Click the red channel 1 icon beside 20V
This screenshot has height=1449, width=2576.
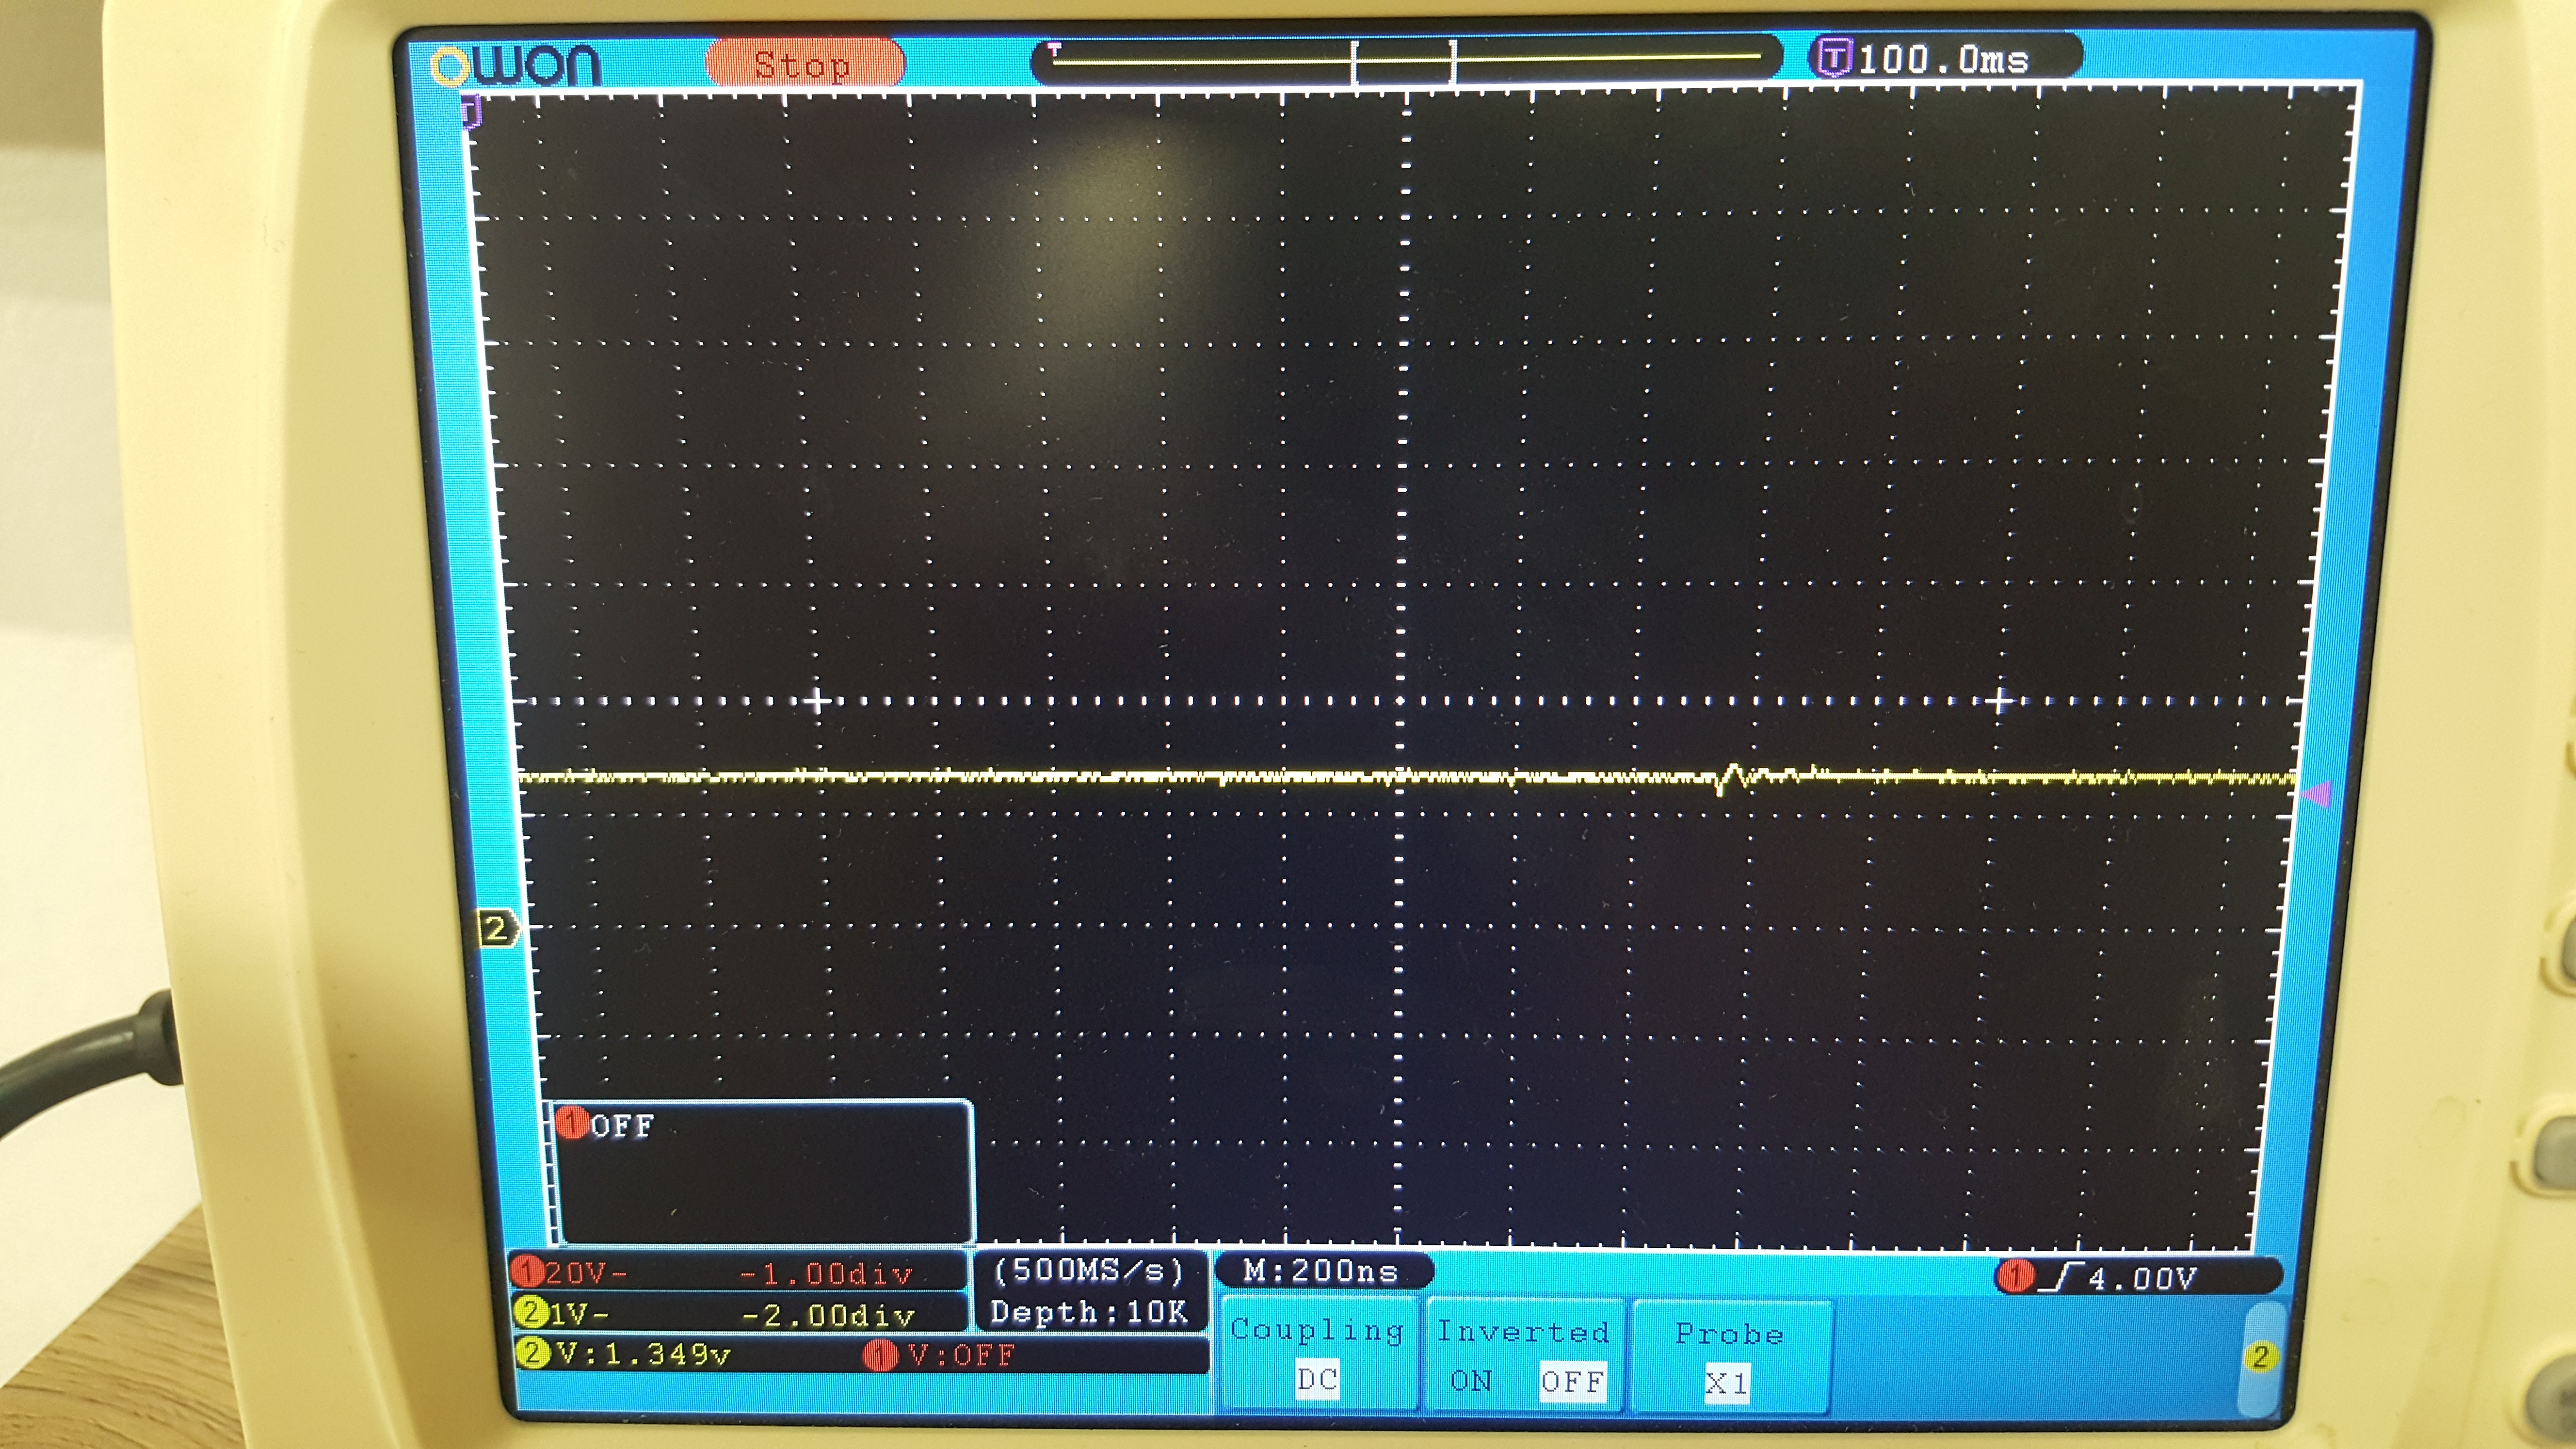(x=527, y=1271)
